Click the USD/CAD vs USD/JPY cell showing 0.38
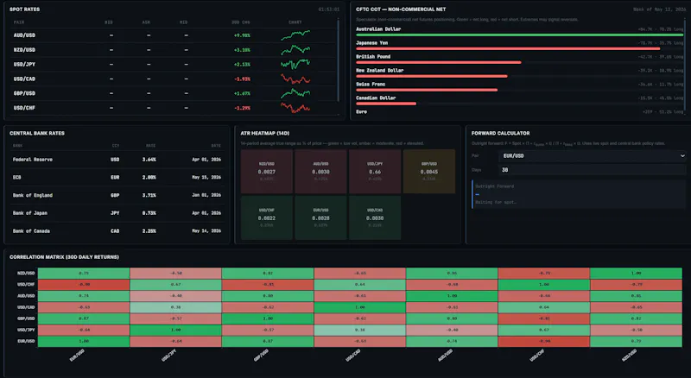The width and height of the screenshot is (691, 378). (x=176, y=307)
